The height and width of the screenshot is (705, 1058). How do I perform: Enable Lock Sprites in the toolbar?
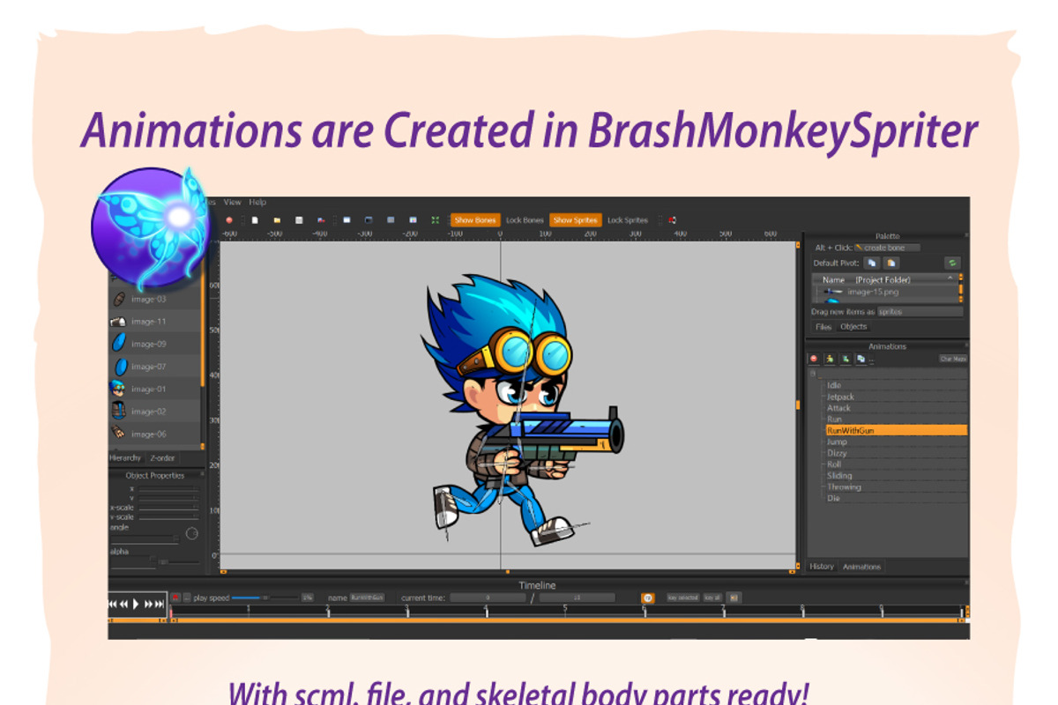point(629,219)
